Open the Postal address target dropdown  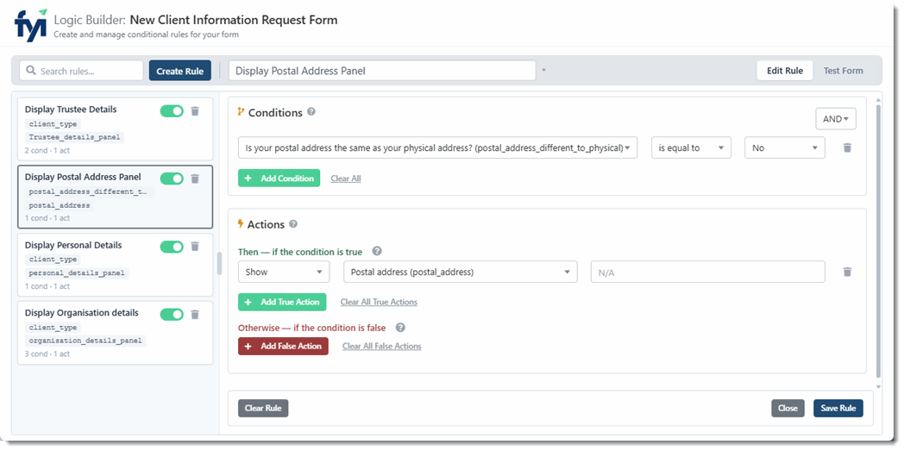tap(460, 272)
